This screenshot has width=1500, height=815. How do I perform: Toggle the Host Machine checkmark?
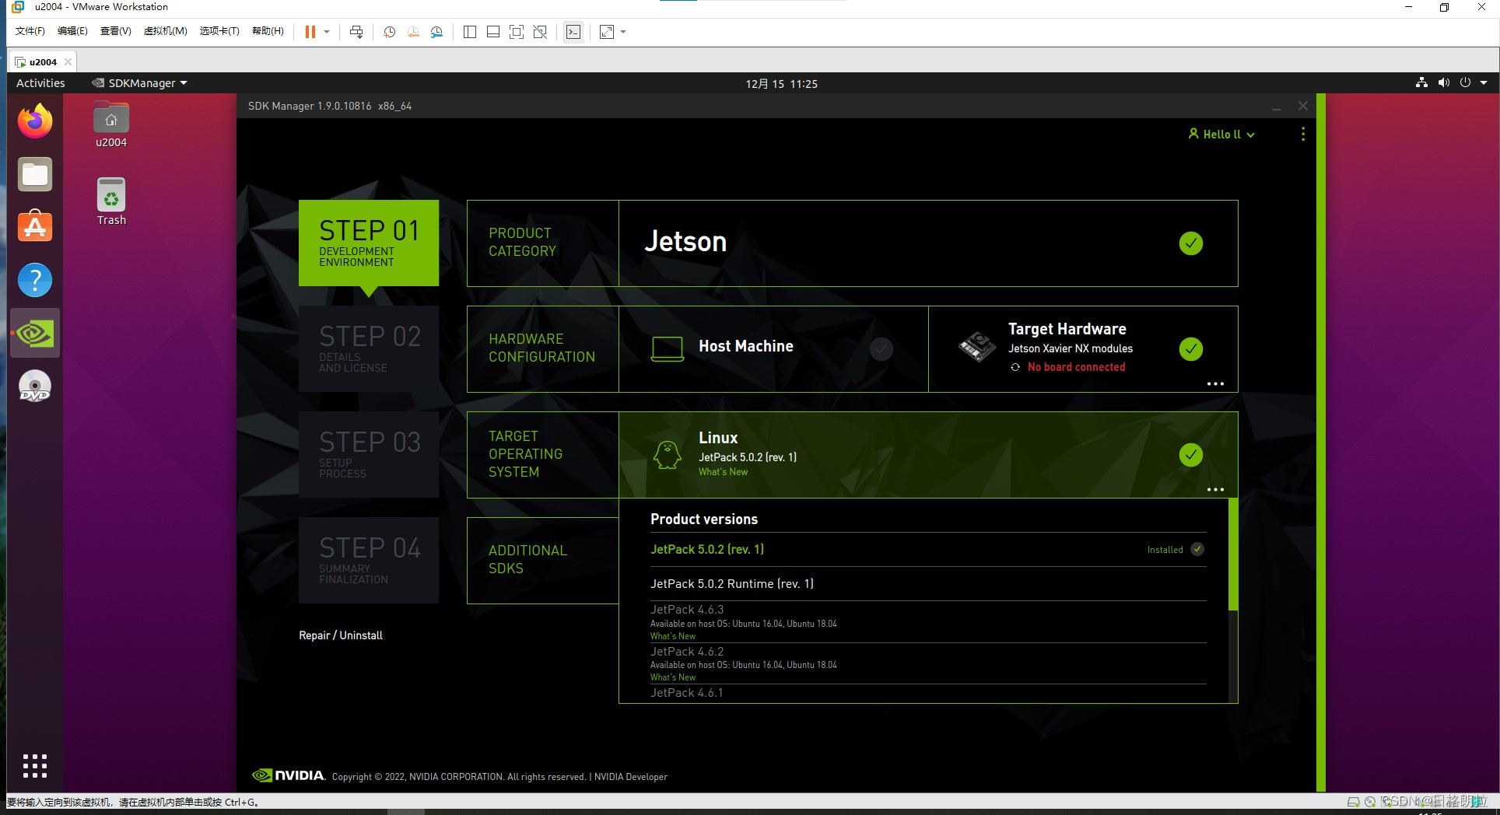pyautogui.click(x=881, y=349)
